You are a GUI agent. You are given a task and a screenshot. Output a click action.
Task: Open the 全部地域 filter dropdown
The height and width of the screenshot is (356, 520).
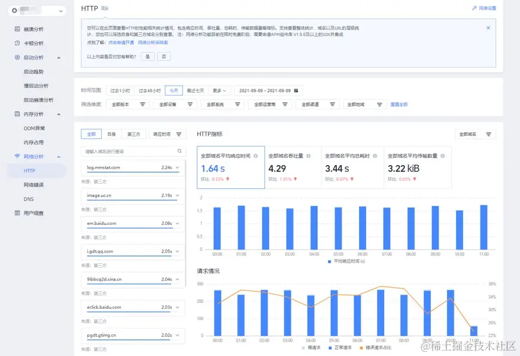point(365,105)
